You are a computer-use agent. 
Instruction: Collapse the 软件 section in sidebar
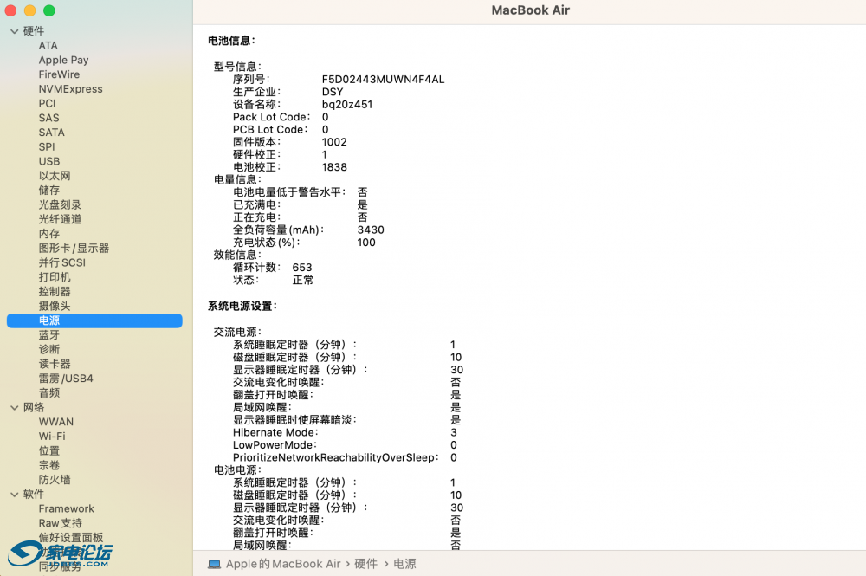(15, 495)
